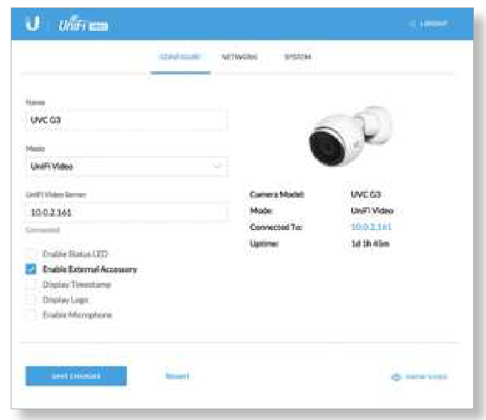486x420 pixels.
Task: Switch to the System tab
Action: pyautogui.click(x=297, y=57)
